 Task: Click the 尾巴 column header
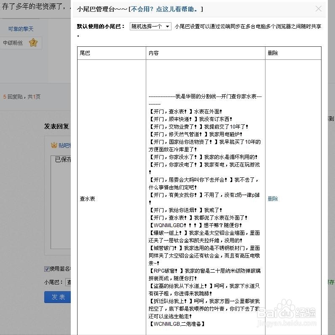pos(85,53)
